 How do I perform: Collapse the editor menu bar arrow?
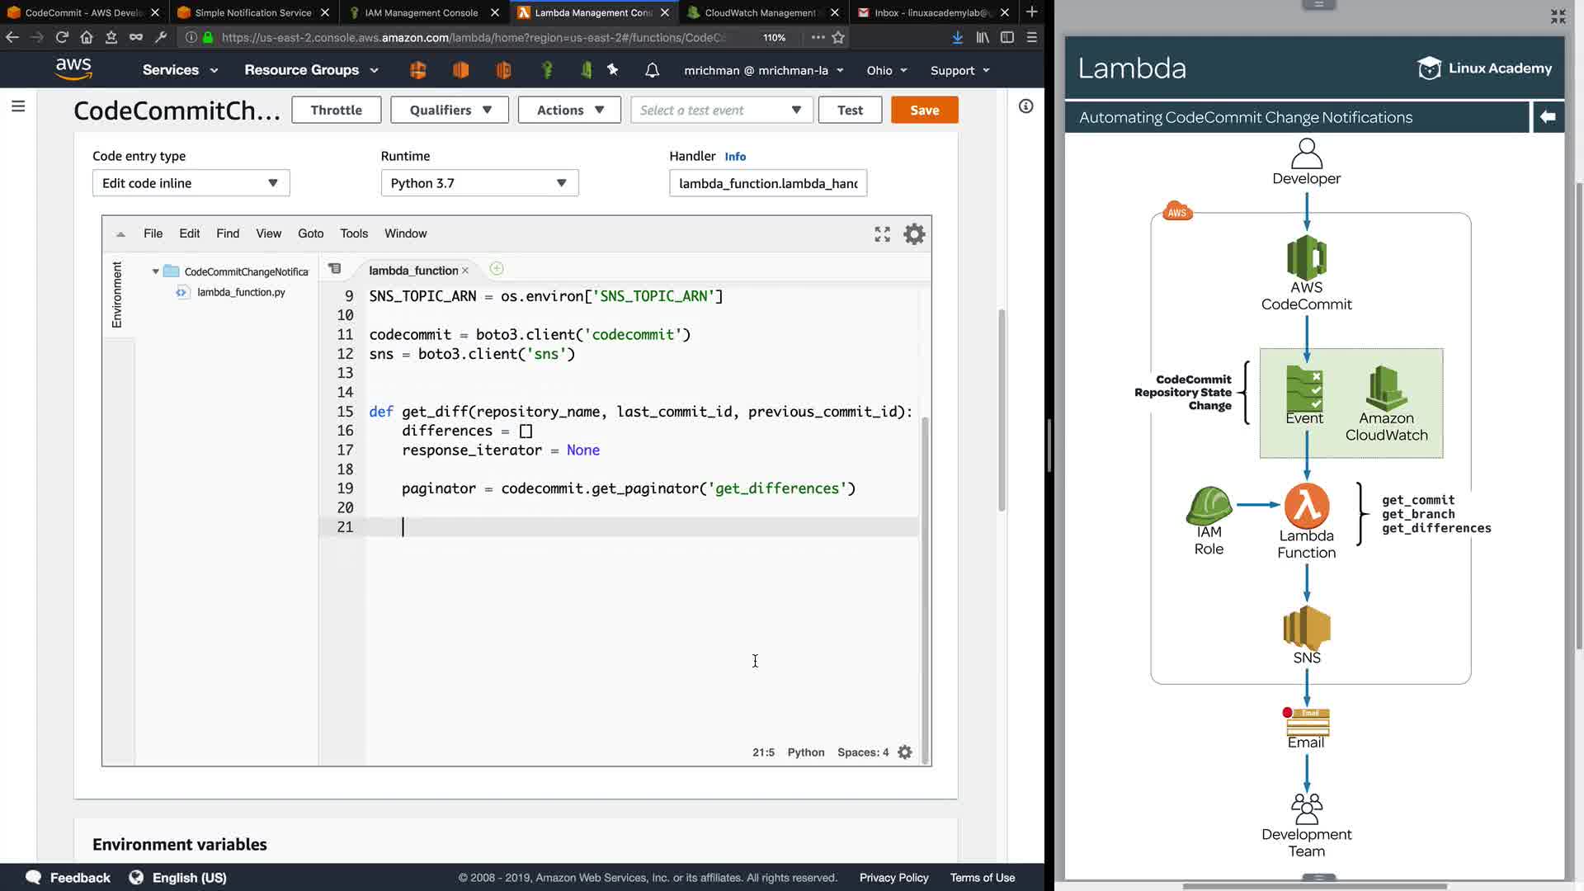[120, 234]
